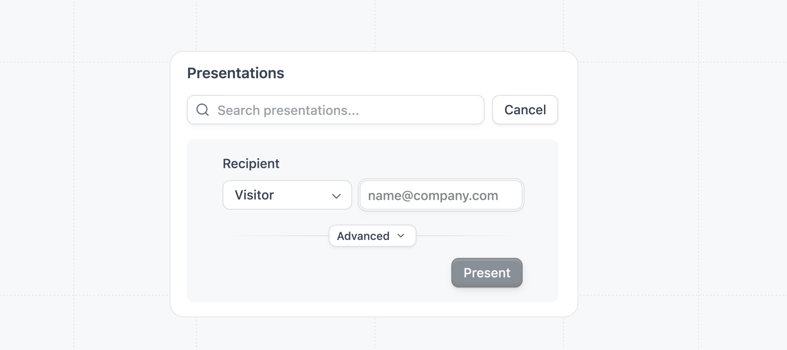
Task: Click the chevron icon beside Advanced
Action: [x=401, y=236]
